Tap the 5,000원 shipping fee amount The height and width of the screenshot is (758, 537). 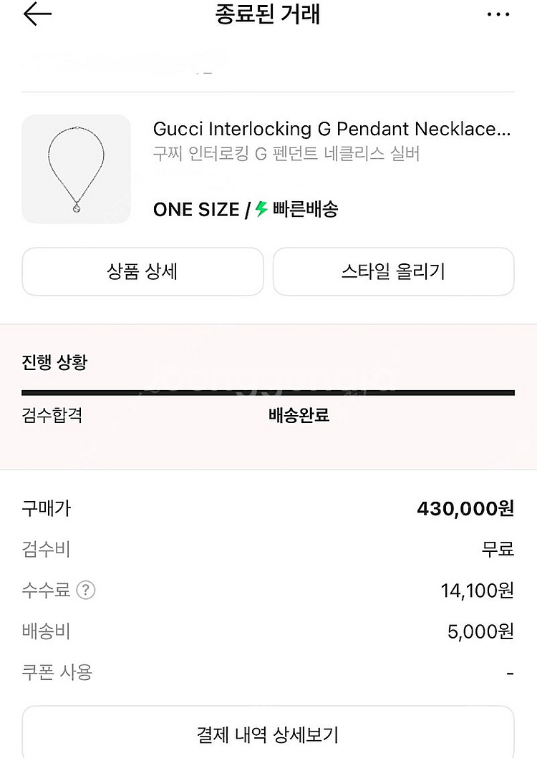pos(480,631)
